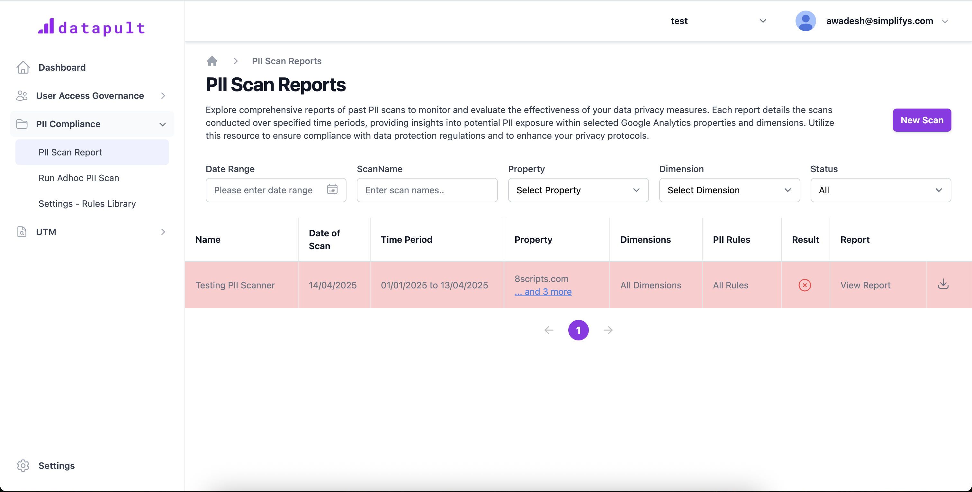Click View Report for Testing PII Scanner
This screenshot has height=492, width=972.
click(865, 286)
